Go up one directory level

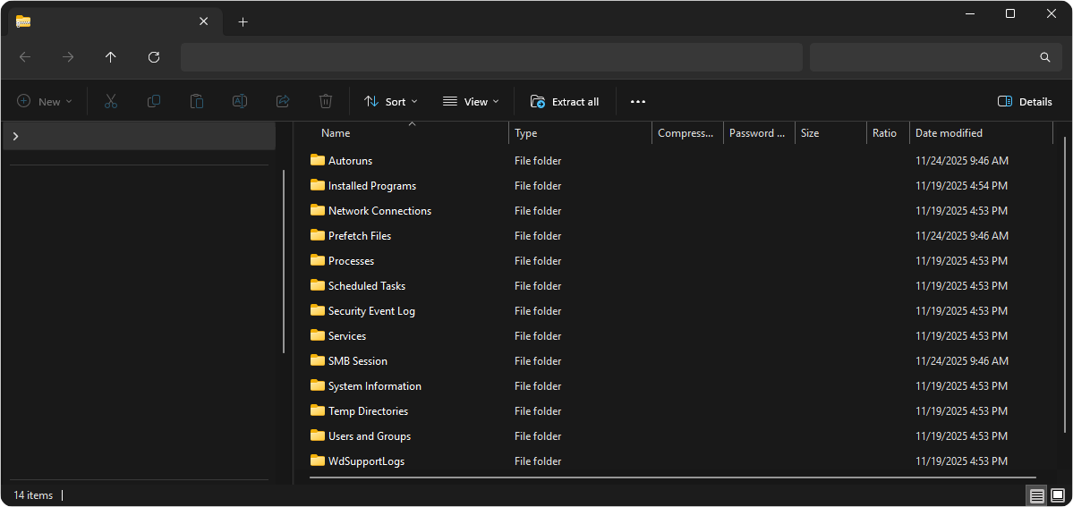click(x=111, y=57)
